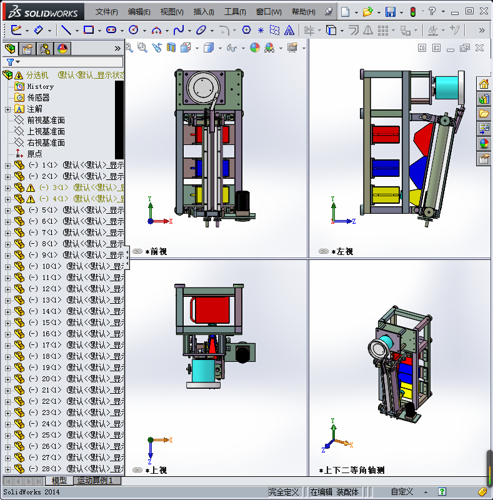Open the 工具(T) menu
The height and width of the screenshot is (500, 493).
pyautogui.click(x=235, y=12)
